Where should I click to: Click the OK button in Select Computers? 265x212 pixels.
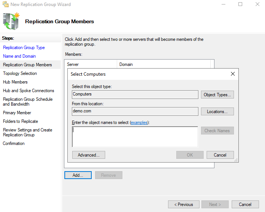(x=190, y=155)
